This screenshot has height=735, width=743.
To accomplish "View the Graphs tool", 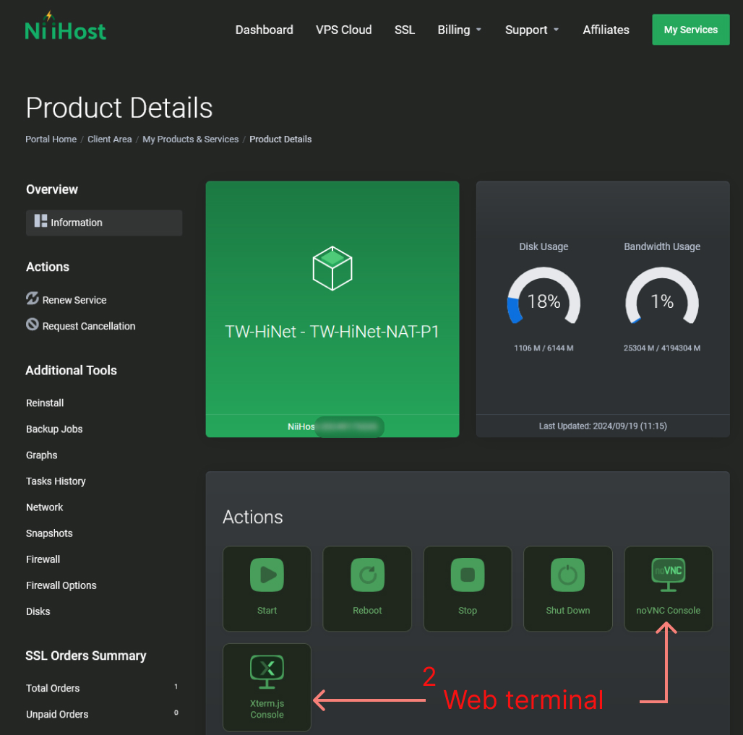I will click(x=42, y=455).
